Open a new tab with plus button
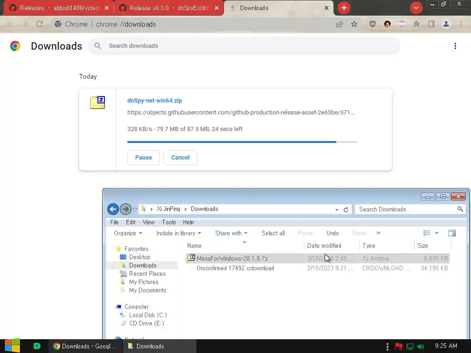 pos(344,8)
